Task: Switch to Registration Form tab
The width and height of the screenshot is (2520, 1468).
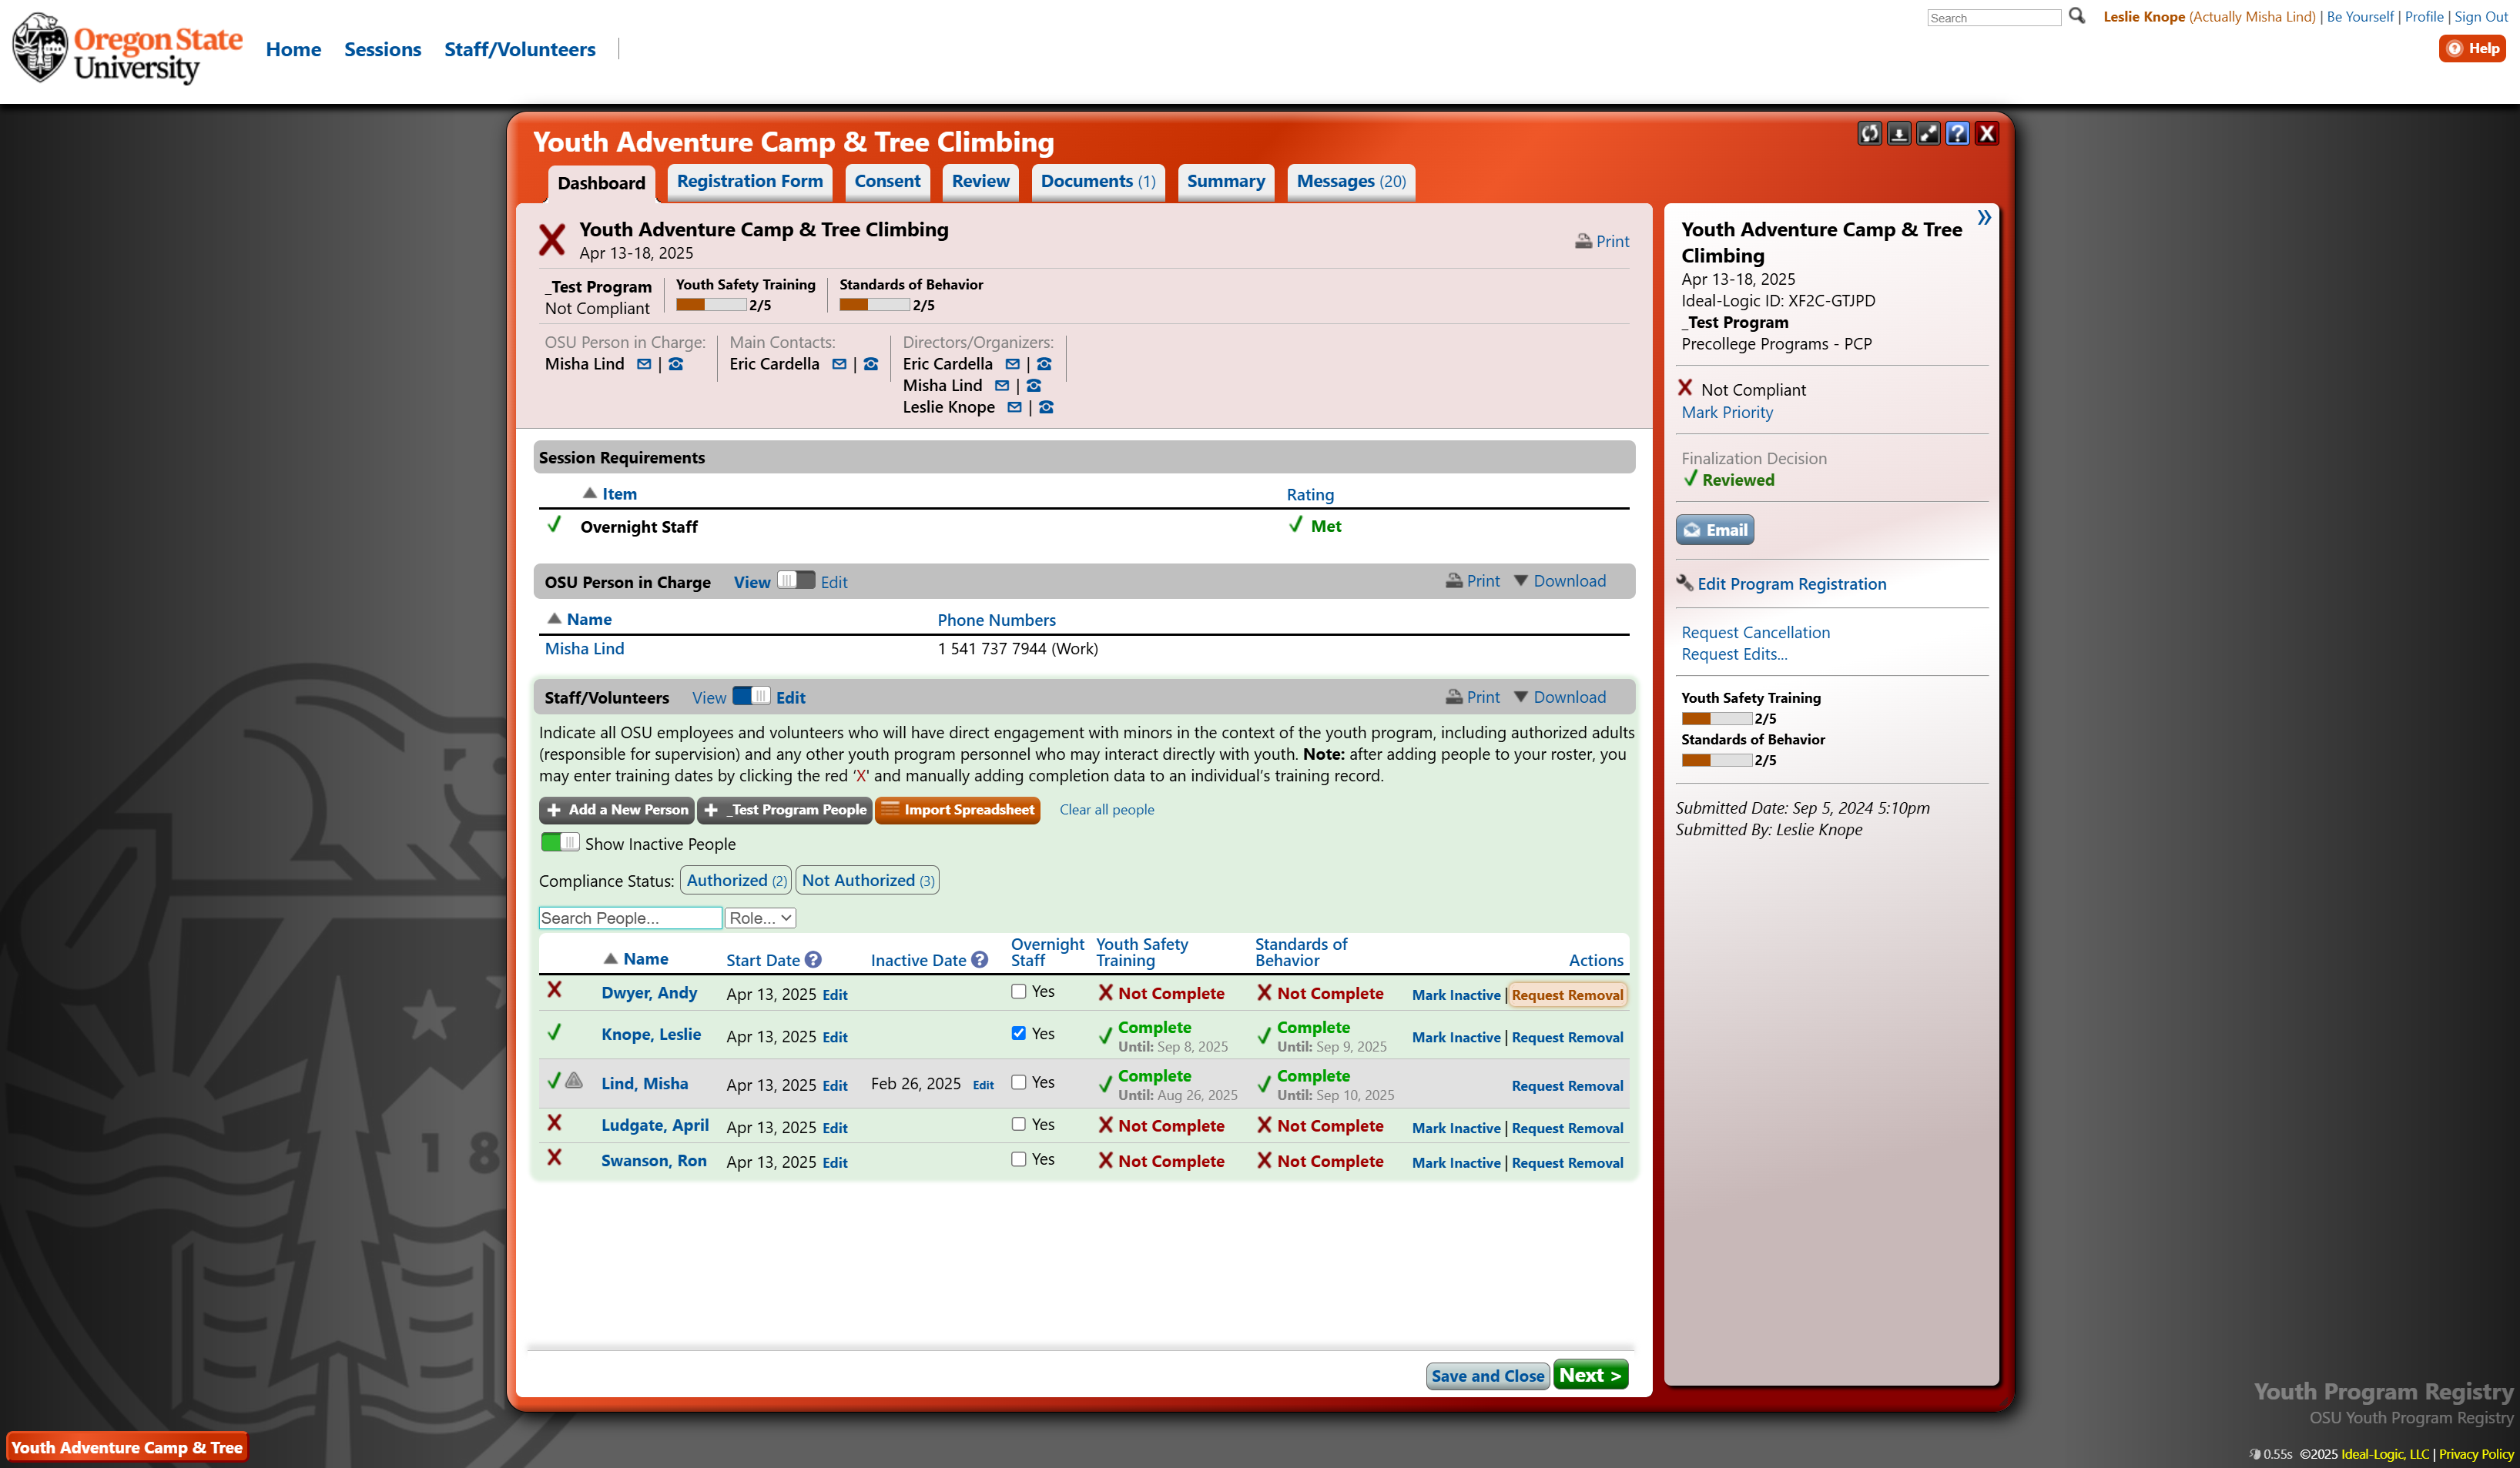Action: coord(750,182)
